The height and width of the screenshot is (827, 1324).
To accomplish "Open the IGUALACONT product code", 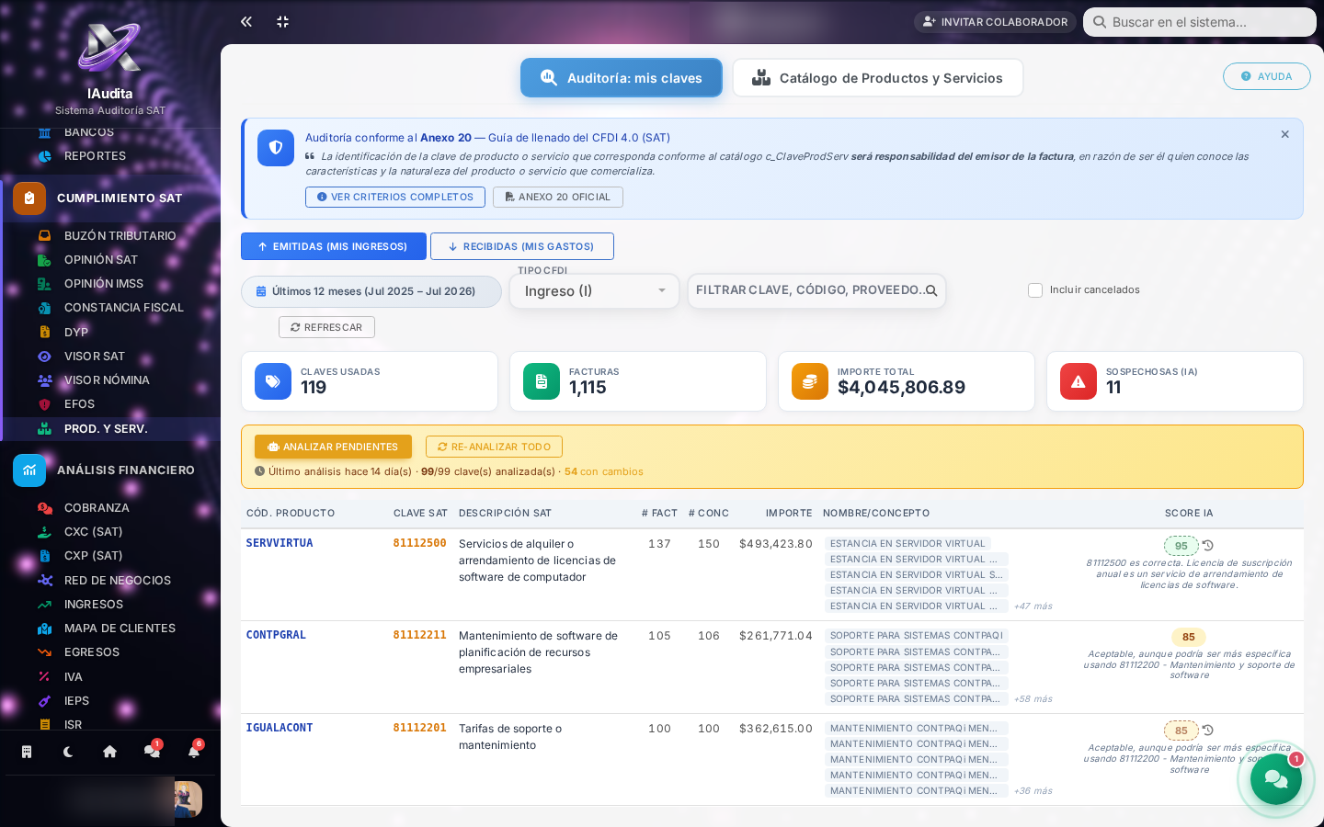I will (x=280, y=728).
